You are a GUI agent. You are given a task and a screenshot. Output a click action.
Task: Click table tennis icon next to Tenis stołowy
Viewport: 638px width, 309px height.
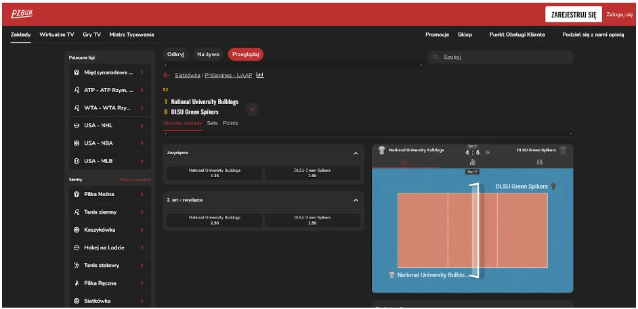[77, 265]
